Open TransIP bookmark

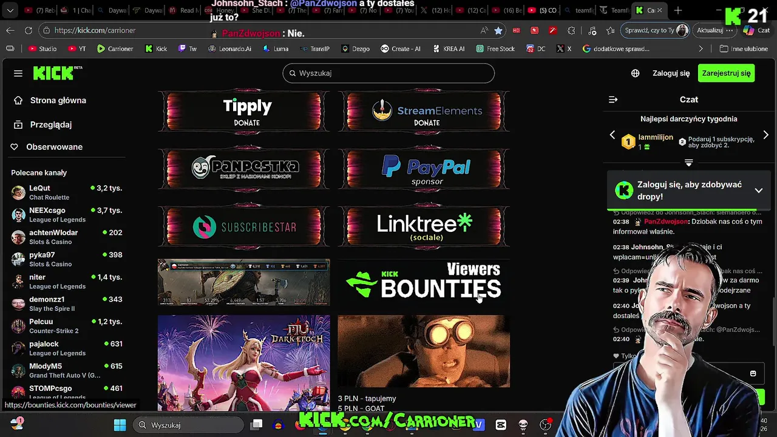pos(314,49)
